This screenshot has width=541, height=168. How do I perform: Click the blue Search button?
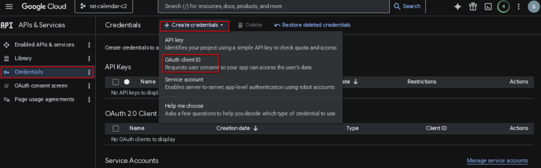407,6
